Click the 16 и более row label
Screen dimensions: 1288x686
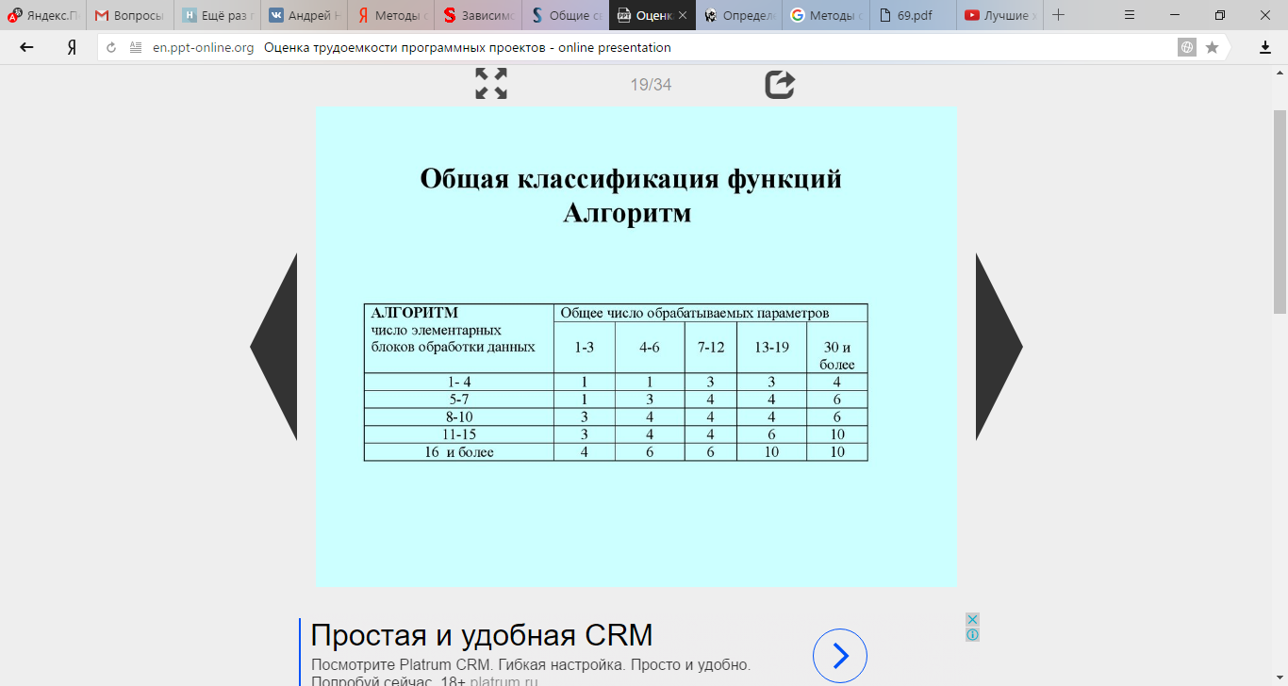459,452
